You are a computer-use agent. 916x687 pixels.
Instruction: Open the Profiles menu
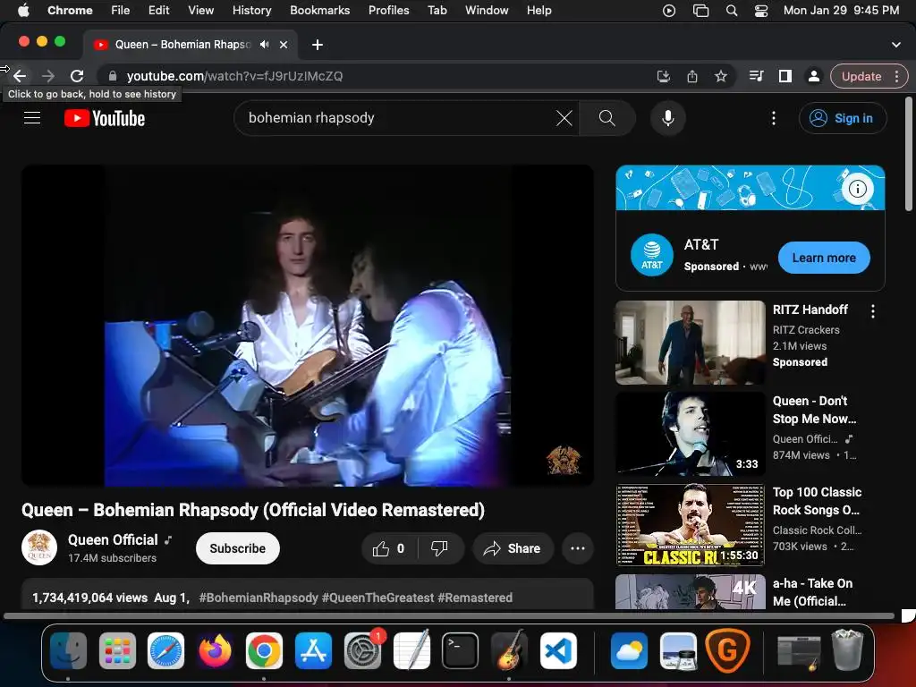[x=388, y=10]
